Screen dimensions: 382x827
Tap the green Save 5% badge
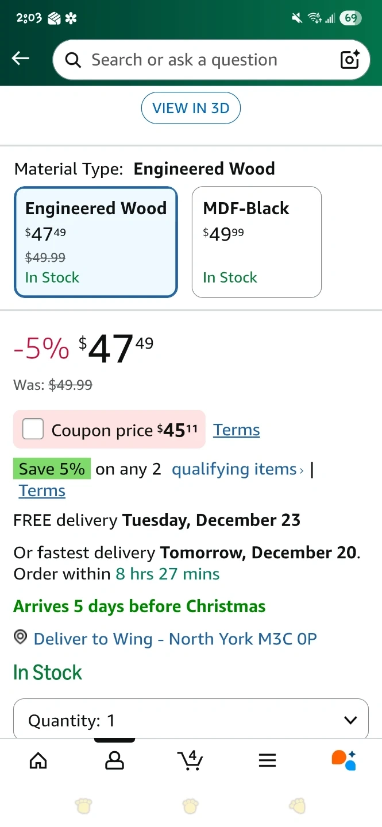(x=52, y=469)
